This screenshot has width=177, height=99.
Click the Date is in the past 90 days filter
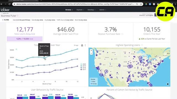pos(22,20)
